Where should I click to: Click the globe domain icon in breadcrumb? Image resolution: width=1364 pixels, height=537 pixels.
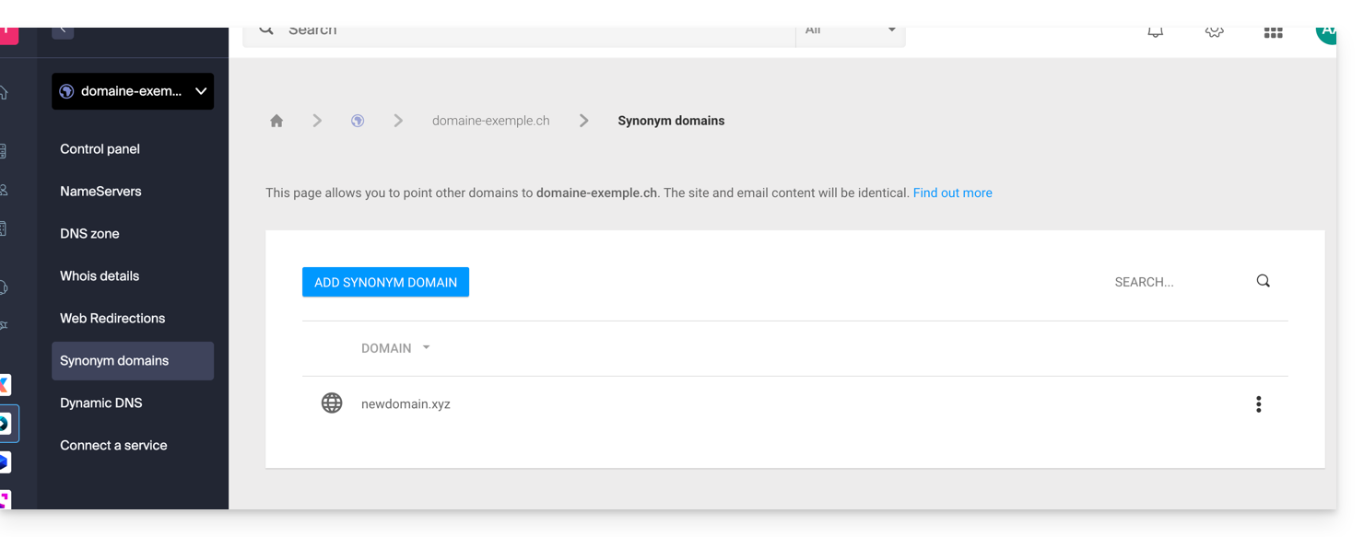click(x=358, y=121)
